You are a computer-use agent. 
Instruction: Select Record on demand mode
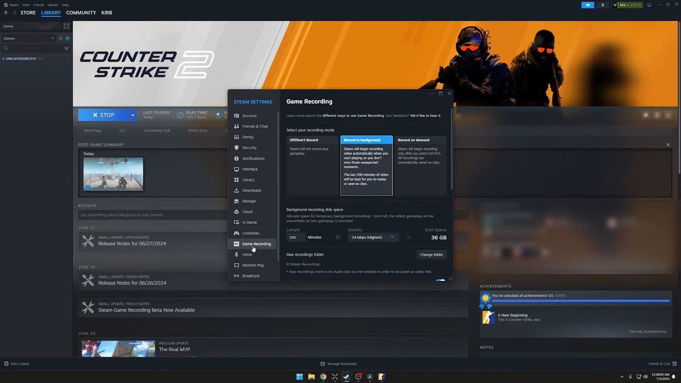tap(421, 166)
